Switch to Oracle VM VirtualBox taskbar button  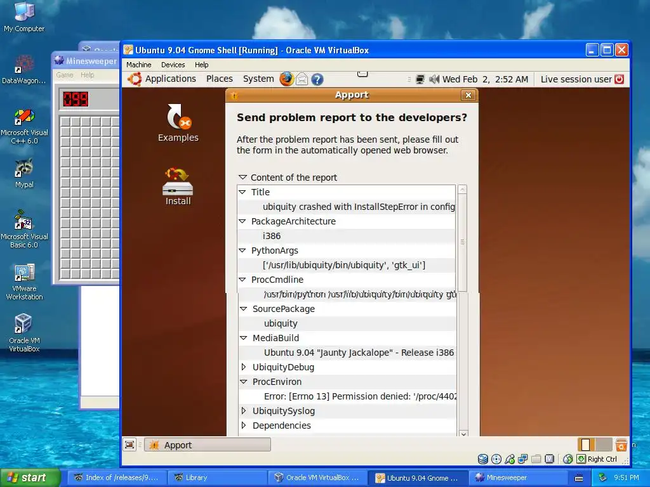(x=318, y=477)
